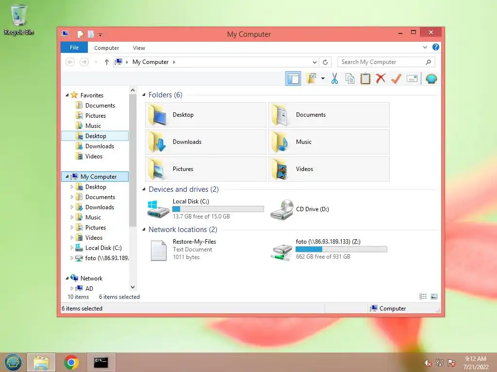This screenshot has height=372, width=497.
Task: Select the Downloads folder tile
Action: 206,142
